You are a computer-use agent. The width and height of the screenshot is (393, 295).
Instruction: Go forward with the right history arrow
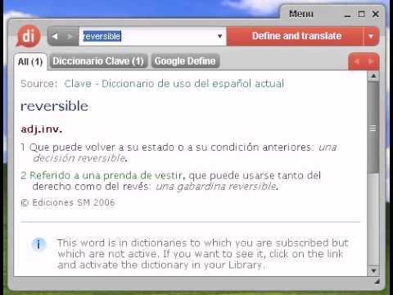pyautogui.click(x=70, y=36)
